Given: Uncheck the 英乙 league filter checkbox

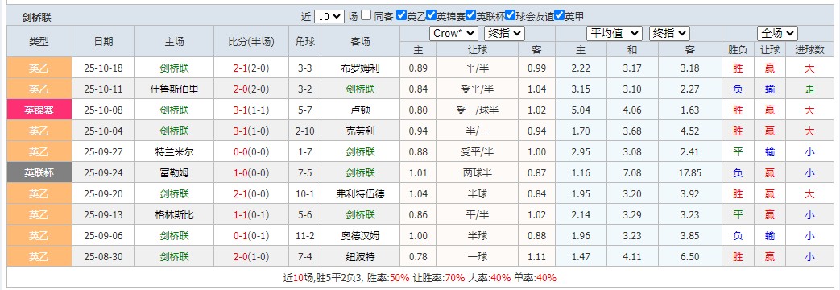Looking at the screenshot, I should tap(401, 15).
